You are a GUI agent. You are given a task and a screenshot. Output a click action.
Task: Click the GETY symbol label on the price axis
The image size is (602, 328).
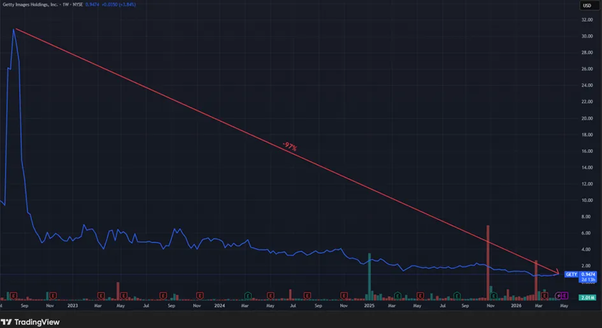pos(571,275)
